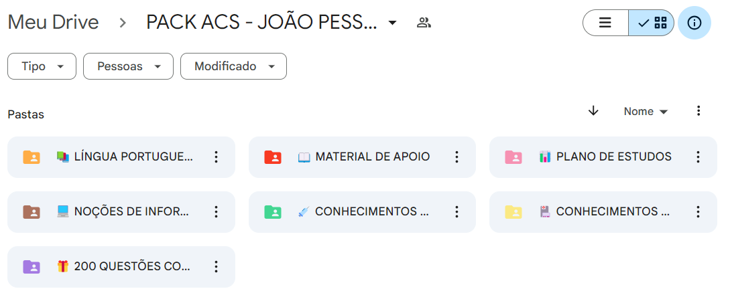Expand the Pessoas filter dropdown

pyautogui.click(x=128, y=66)
